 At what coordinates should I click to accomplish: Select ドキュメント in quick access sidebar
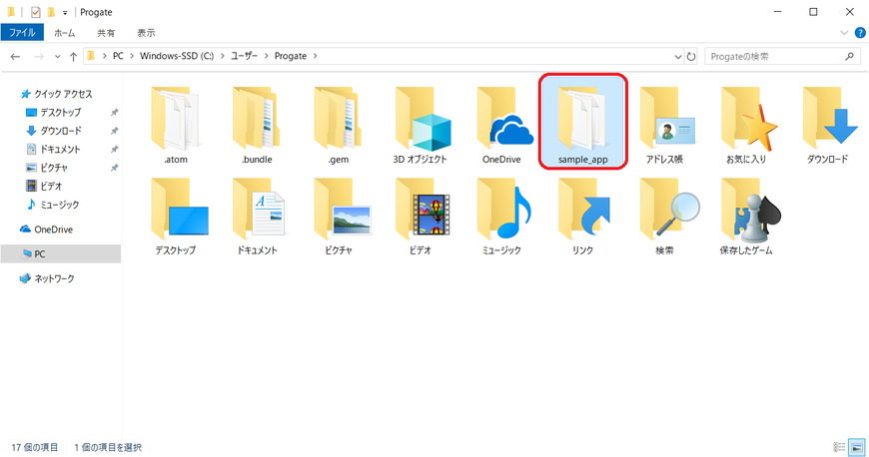[53, 150]
